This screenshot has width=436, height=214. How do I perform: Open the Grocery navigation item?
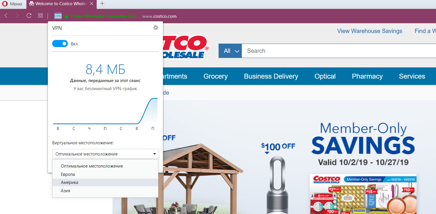point(216,76)
